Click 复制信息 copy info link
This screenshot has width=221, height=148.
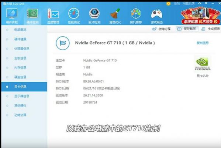pos(203,43)
